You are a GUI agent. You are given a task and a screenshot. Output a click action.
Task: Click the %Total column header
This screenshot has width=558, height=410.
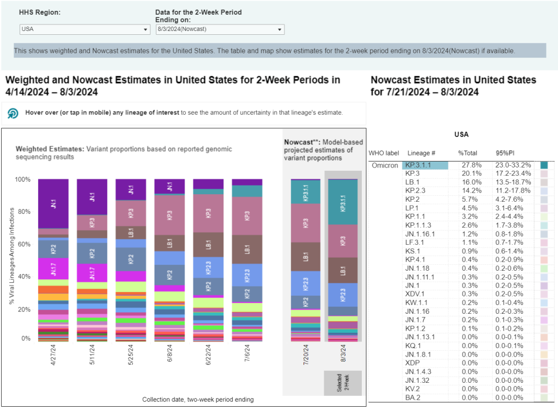[468, 153]
